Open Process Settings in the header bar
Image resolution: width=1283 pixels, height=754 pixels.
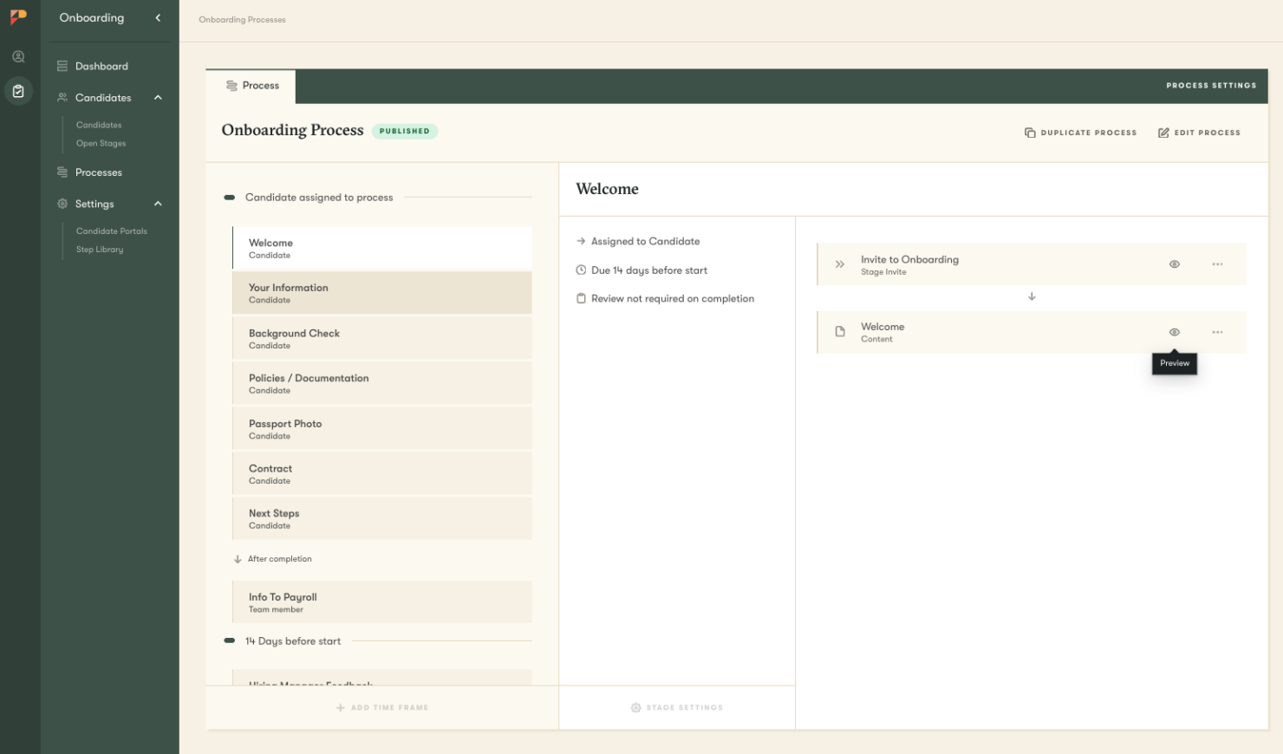click(x=1210, y=85)
